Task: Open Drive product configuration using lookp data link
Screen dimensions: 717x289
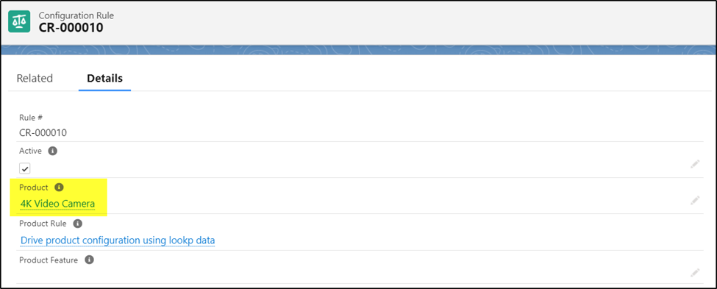Action: tap(118, 240)
